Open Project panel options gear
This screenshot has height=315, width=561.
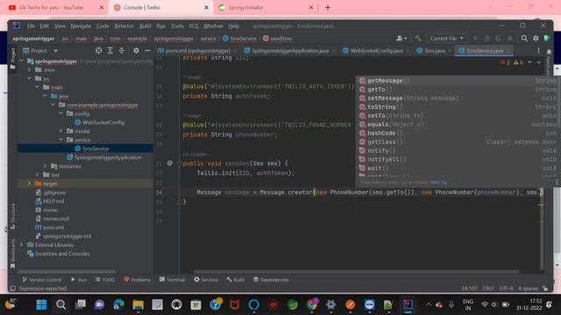136,51
